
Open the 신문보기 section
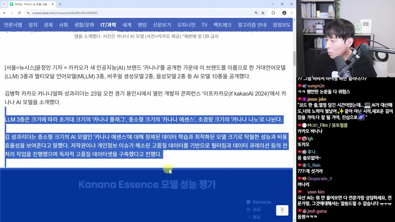point(162,25)
